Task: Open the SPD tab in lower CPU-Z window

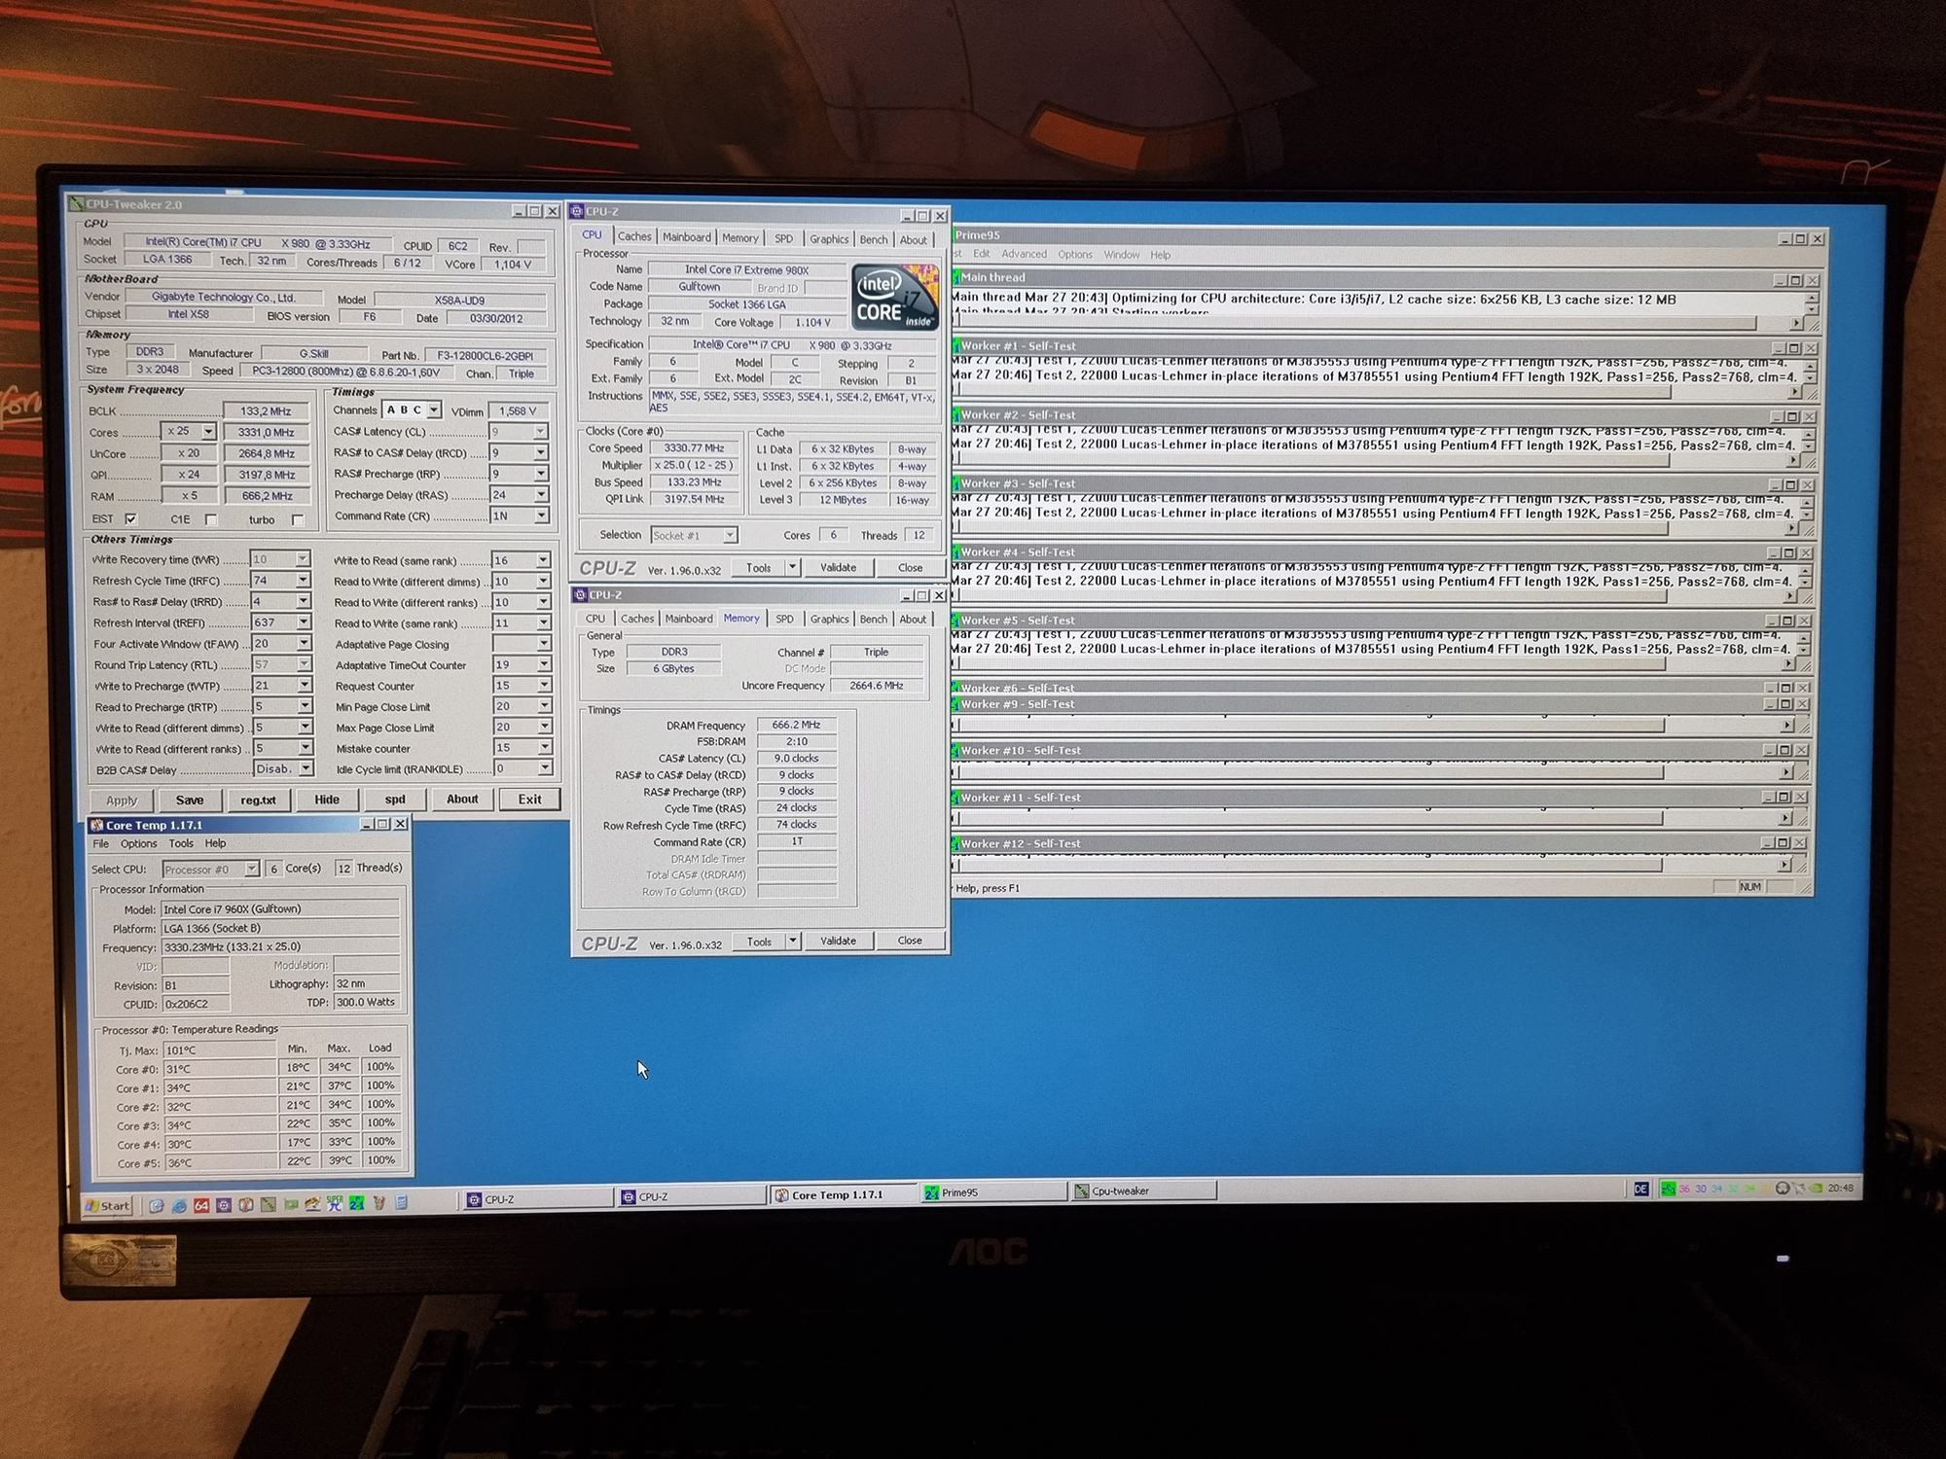Action: point(784,619)
